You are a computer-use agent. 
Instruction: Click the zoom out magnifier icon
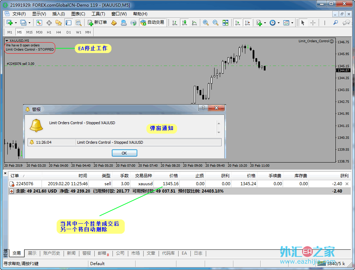click(216, 23)
